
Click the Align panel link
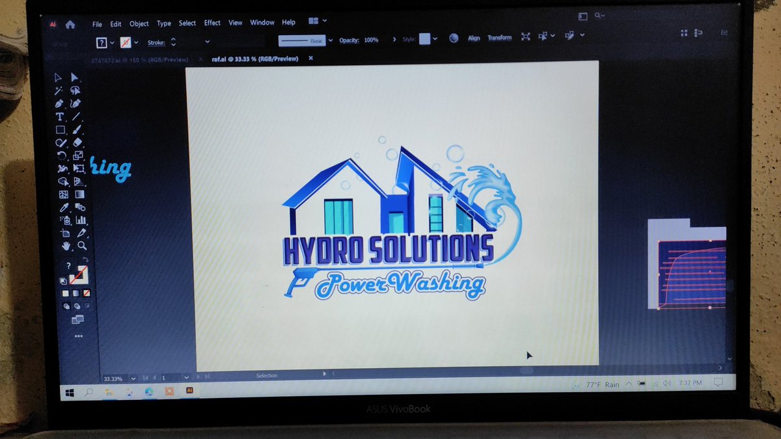tap(474, 38)
